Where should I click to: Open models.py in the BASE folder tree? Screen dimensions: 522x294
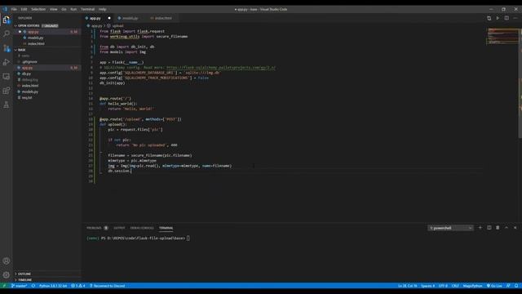[47, 91]
